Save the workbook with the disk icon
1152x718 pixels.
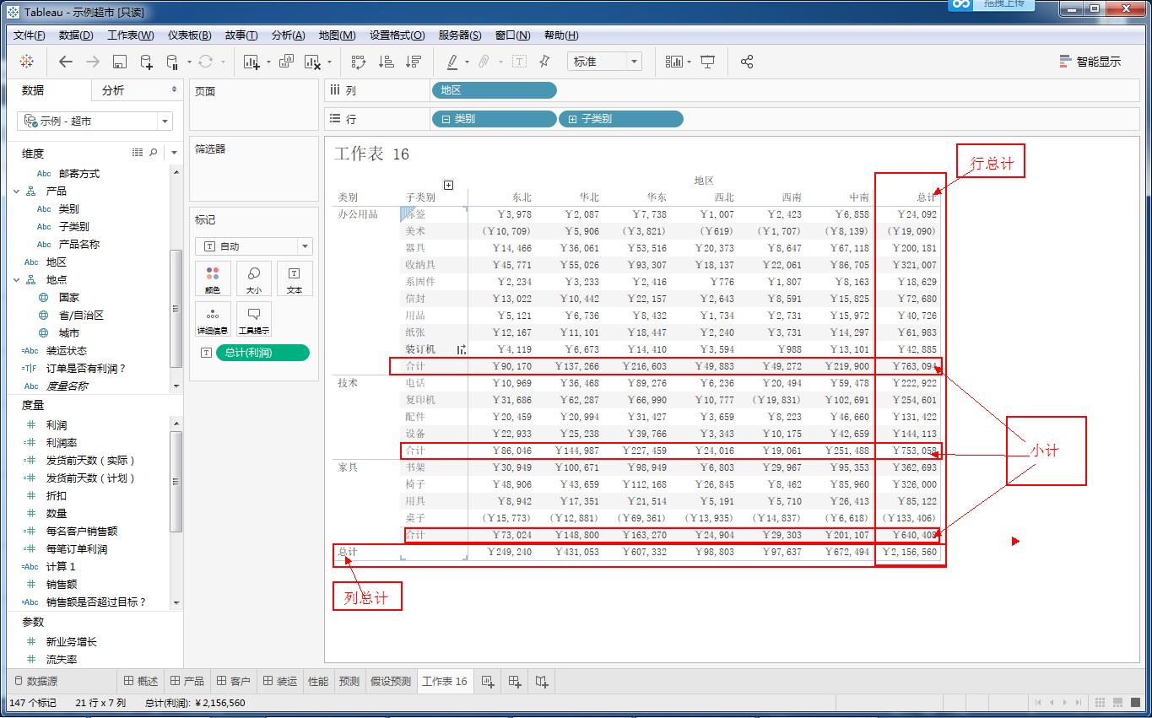(120, 62)
